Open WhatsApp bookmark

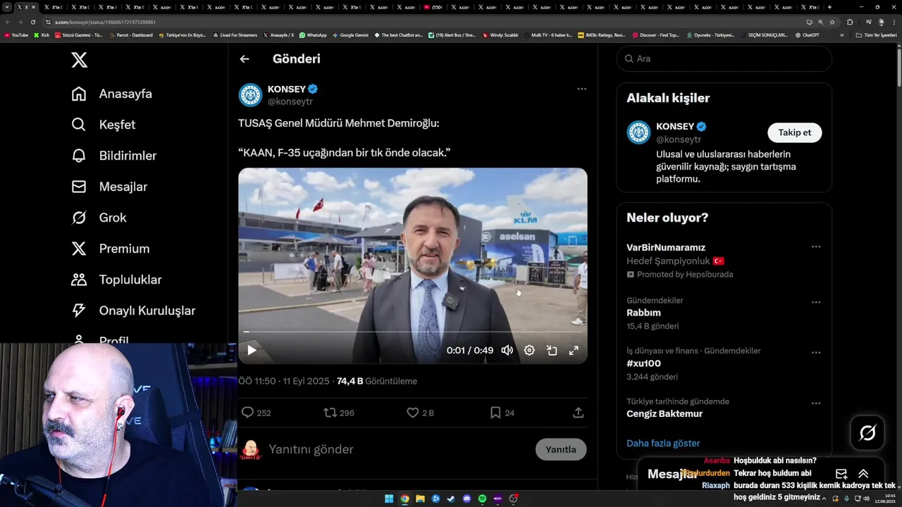pyautogui.click(x=313, y=35)
